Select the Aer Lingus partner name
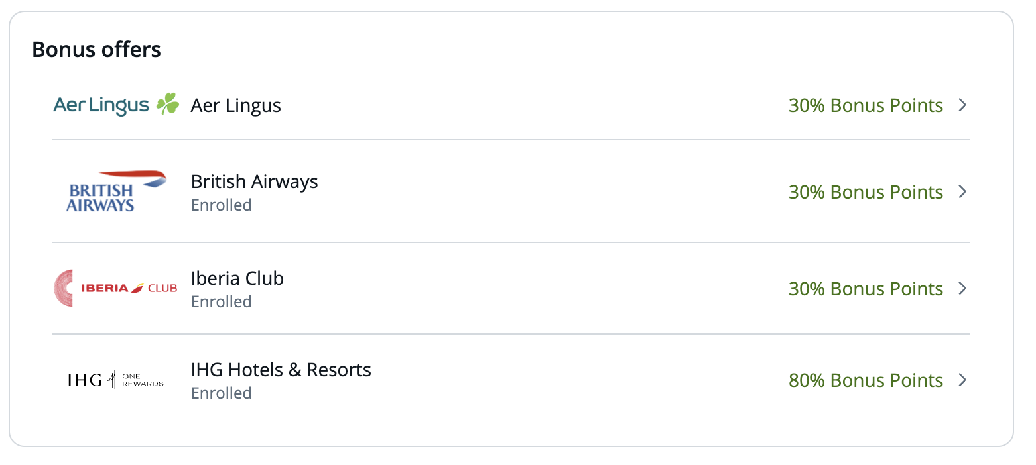Image resolution: width=1036 pixels, height=465 pixels. pyautogui.click(x=235, y=106)
